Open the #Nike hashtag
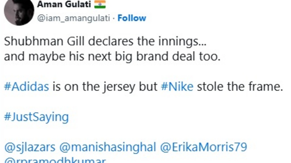This screenshot has width=291, height=163. point(177,87)
